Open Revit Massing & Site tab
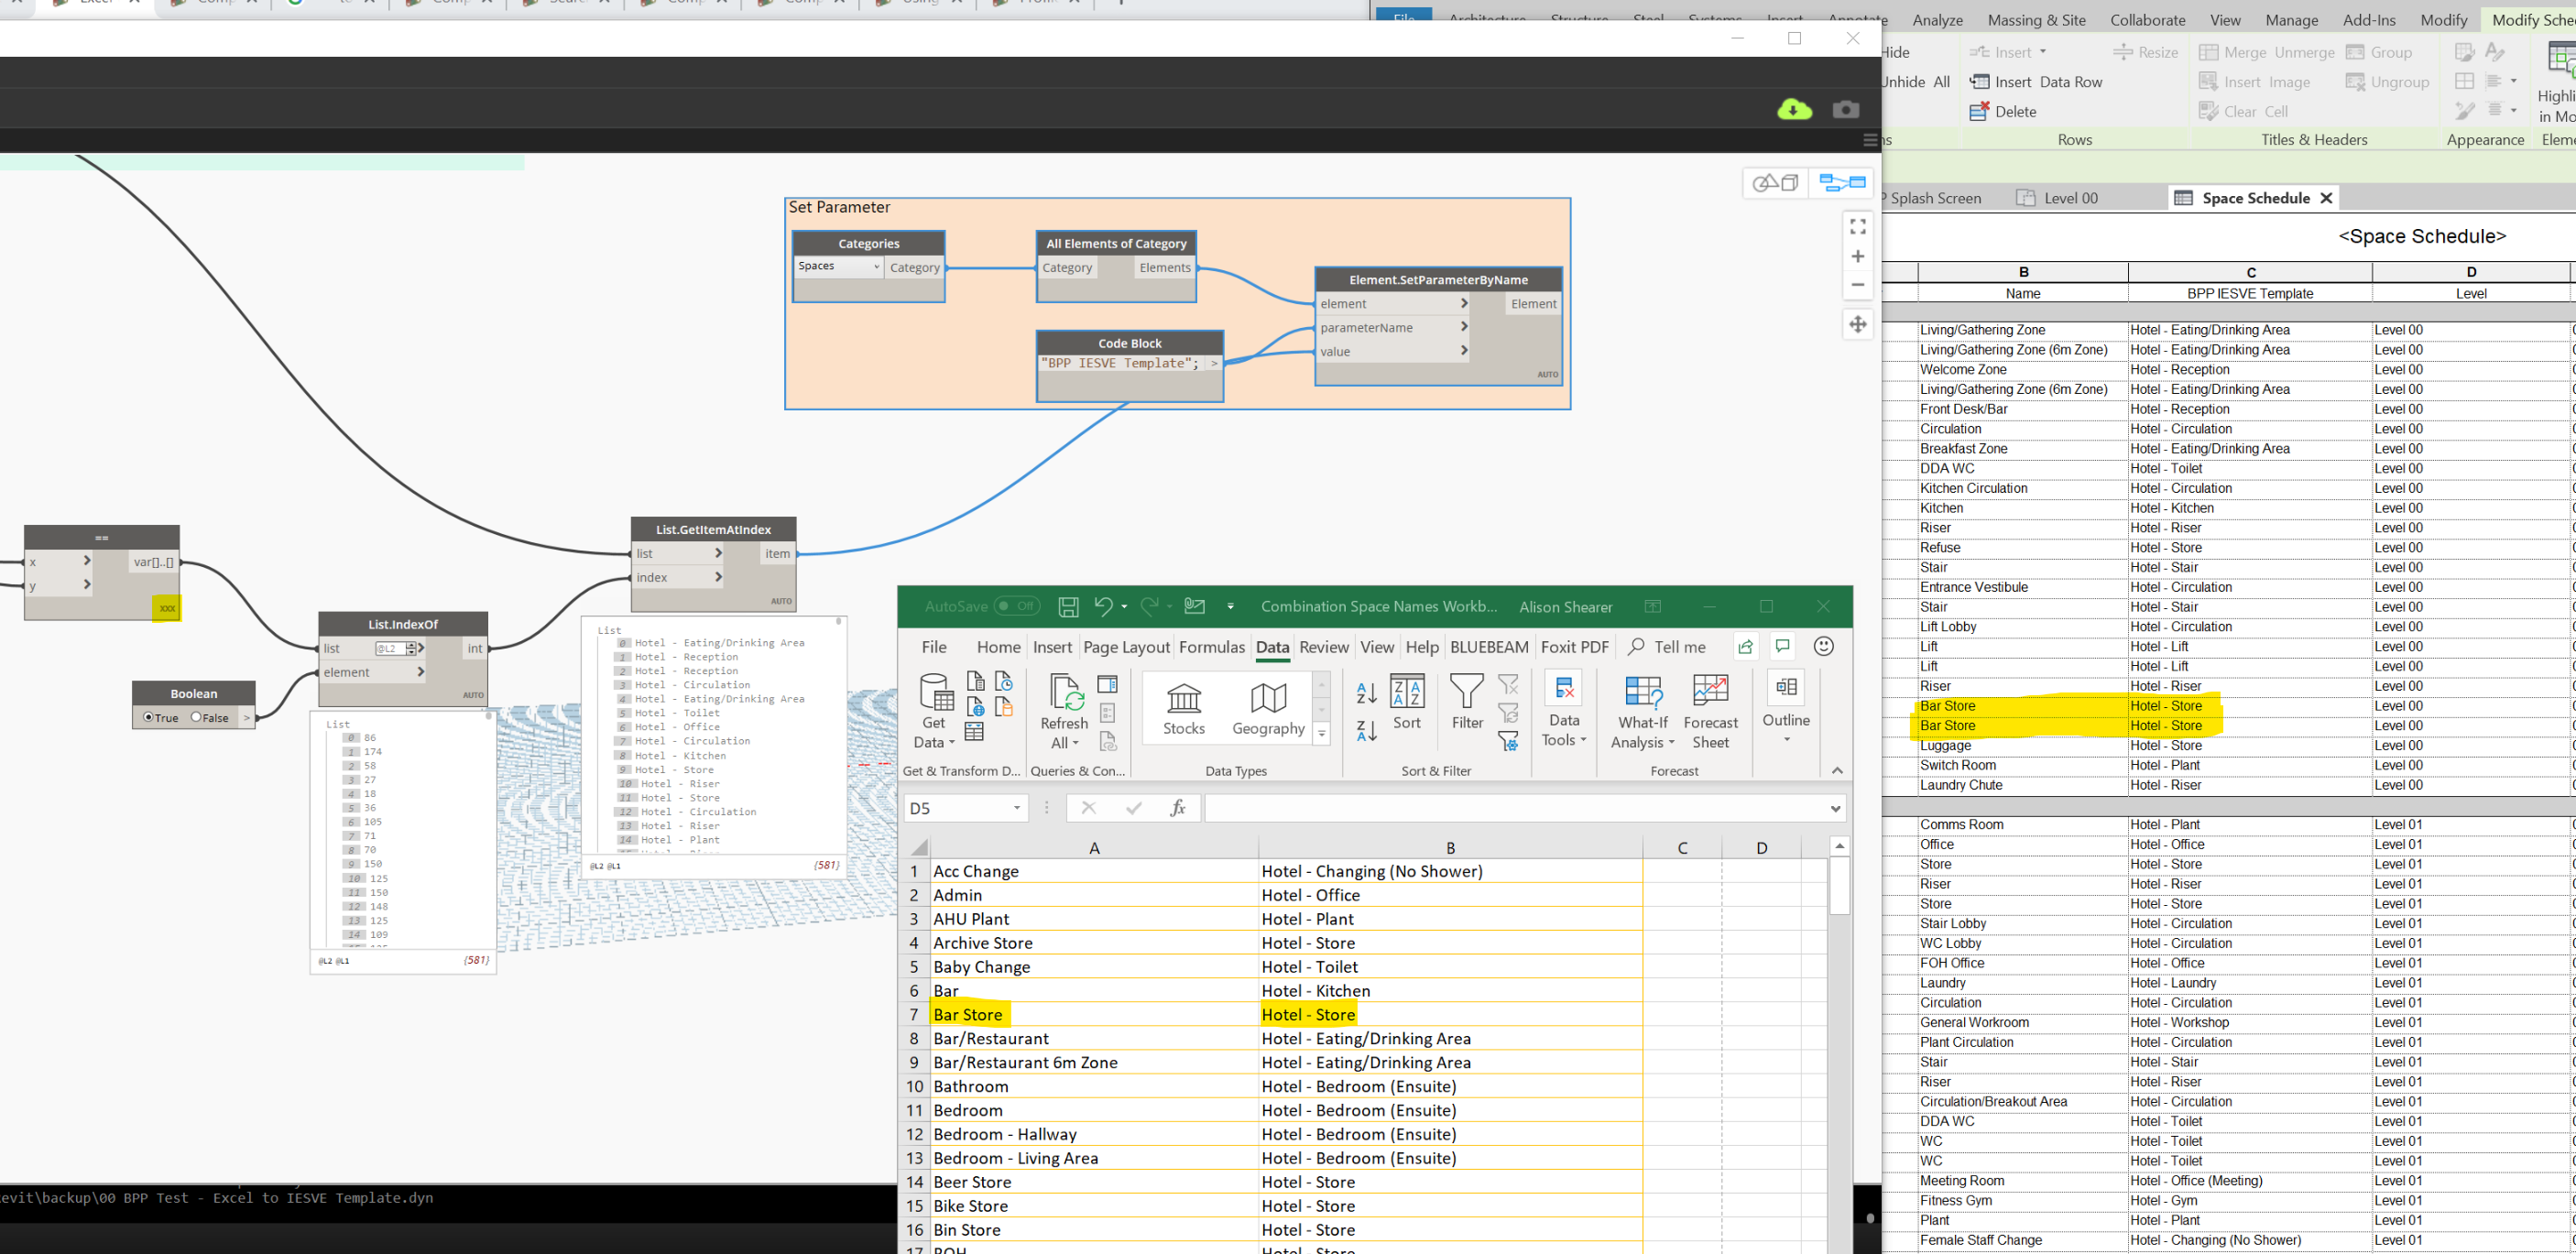2576x1254 pixels. pyautogui.click(x=2036, y=20)
